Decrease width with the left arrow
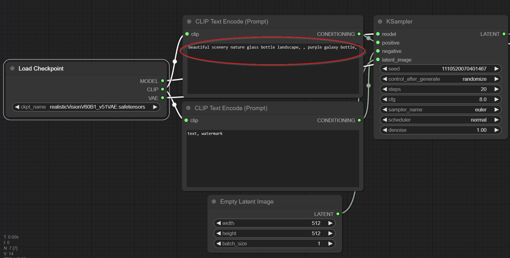 coord(219,223)
